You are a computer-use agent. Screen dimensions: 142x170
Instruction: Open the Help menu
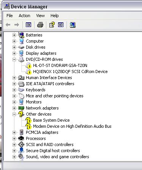click(55, 16)
